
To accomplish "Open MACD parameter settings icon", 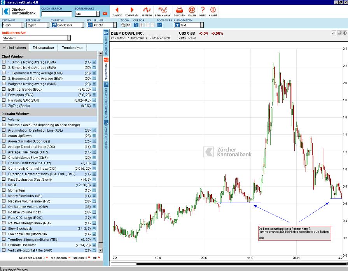I will click(94, 185).
